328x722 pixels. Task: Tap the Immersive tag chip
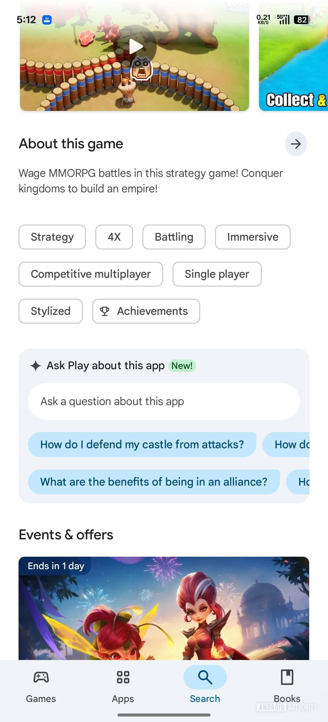point(253,237)
